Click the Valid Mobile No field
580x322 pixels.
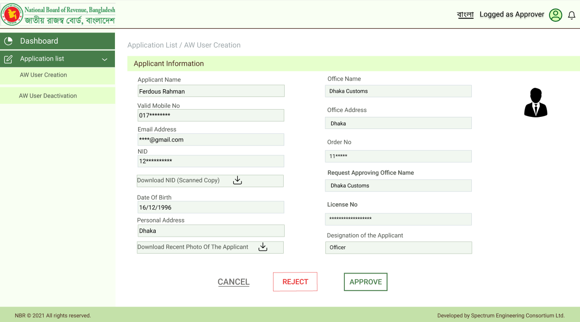211,115
